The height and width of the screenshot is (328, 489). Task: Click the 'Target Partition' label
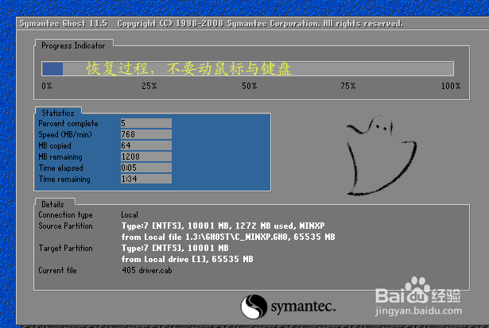[65, 249]
